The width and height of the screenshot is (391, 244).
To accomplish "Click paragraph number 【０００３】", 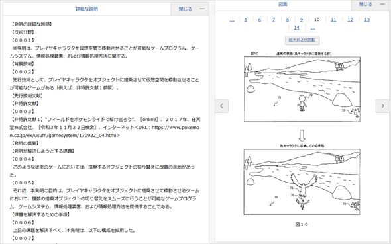I will (23, 112).
